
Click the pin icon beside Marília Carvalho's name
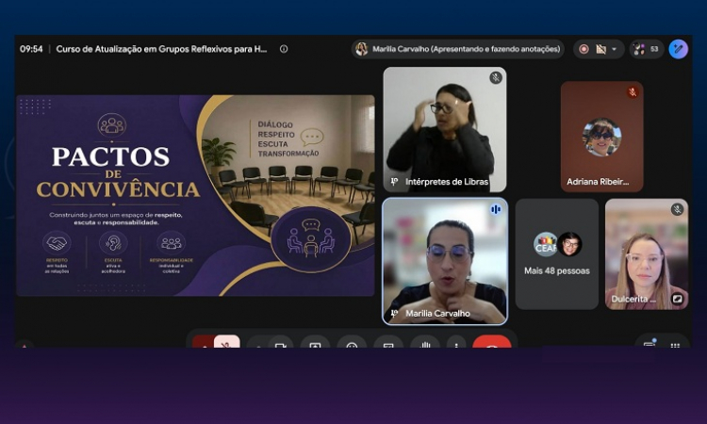click(x=394, y=313)
